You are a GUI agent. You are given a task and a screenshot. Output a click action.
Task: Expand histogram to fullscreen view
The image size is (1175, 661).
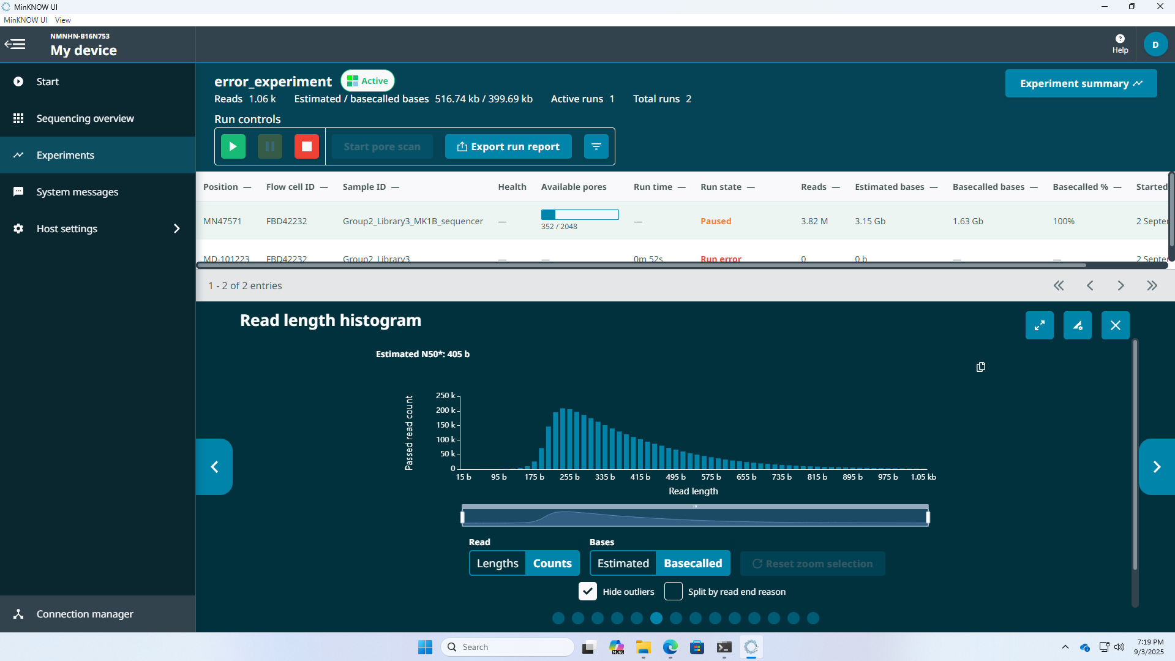pyautogui.click(x=1039, y=325)
